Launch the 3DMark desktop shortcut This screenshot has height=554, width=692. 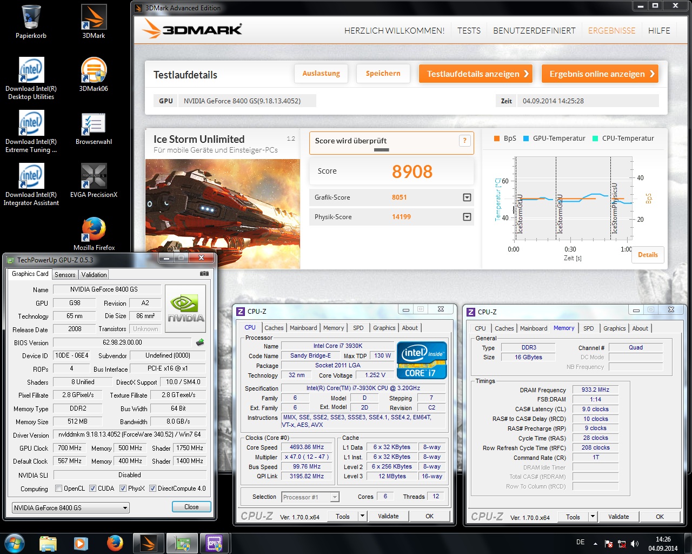94,22
